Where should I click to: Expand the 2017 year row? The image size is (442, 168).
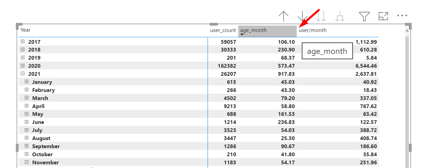(x=23, y=42)
